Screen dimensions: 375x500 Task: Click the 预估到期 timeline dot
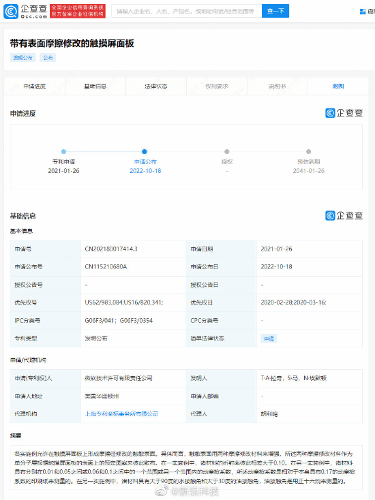point(308,151)
